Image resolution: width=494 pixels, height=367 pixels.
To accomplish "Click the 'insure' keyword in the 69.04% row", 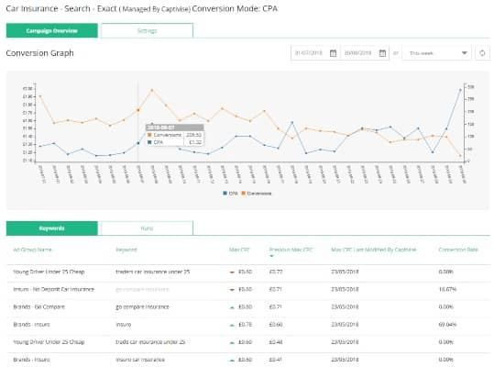I will point(124,325).
